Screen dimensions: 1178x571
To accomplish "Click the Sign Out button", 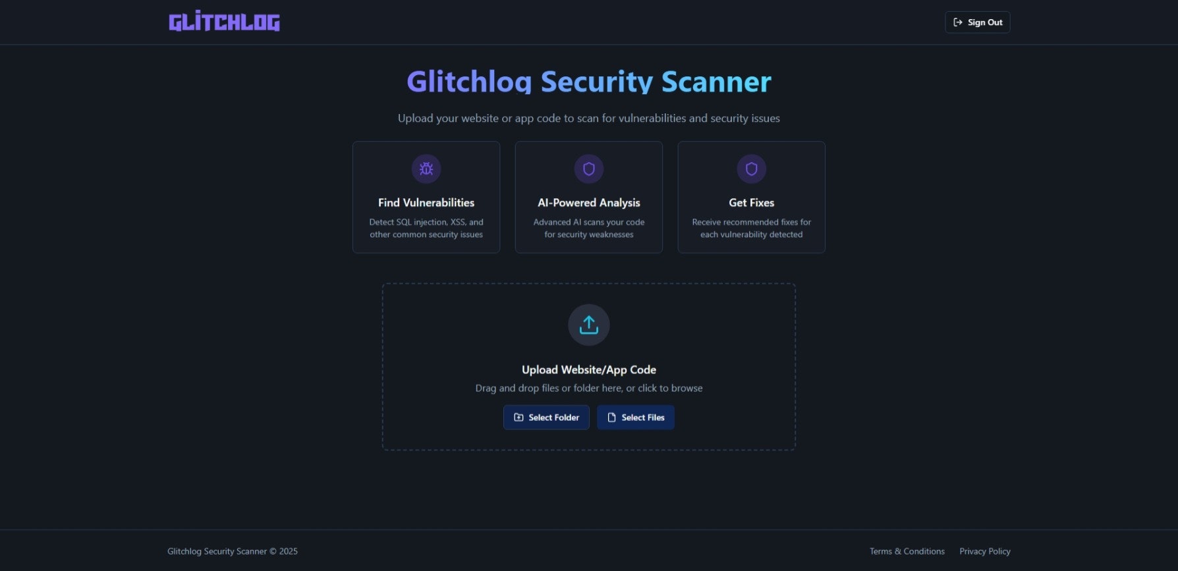I will [978, 22].
